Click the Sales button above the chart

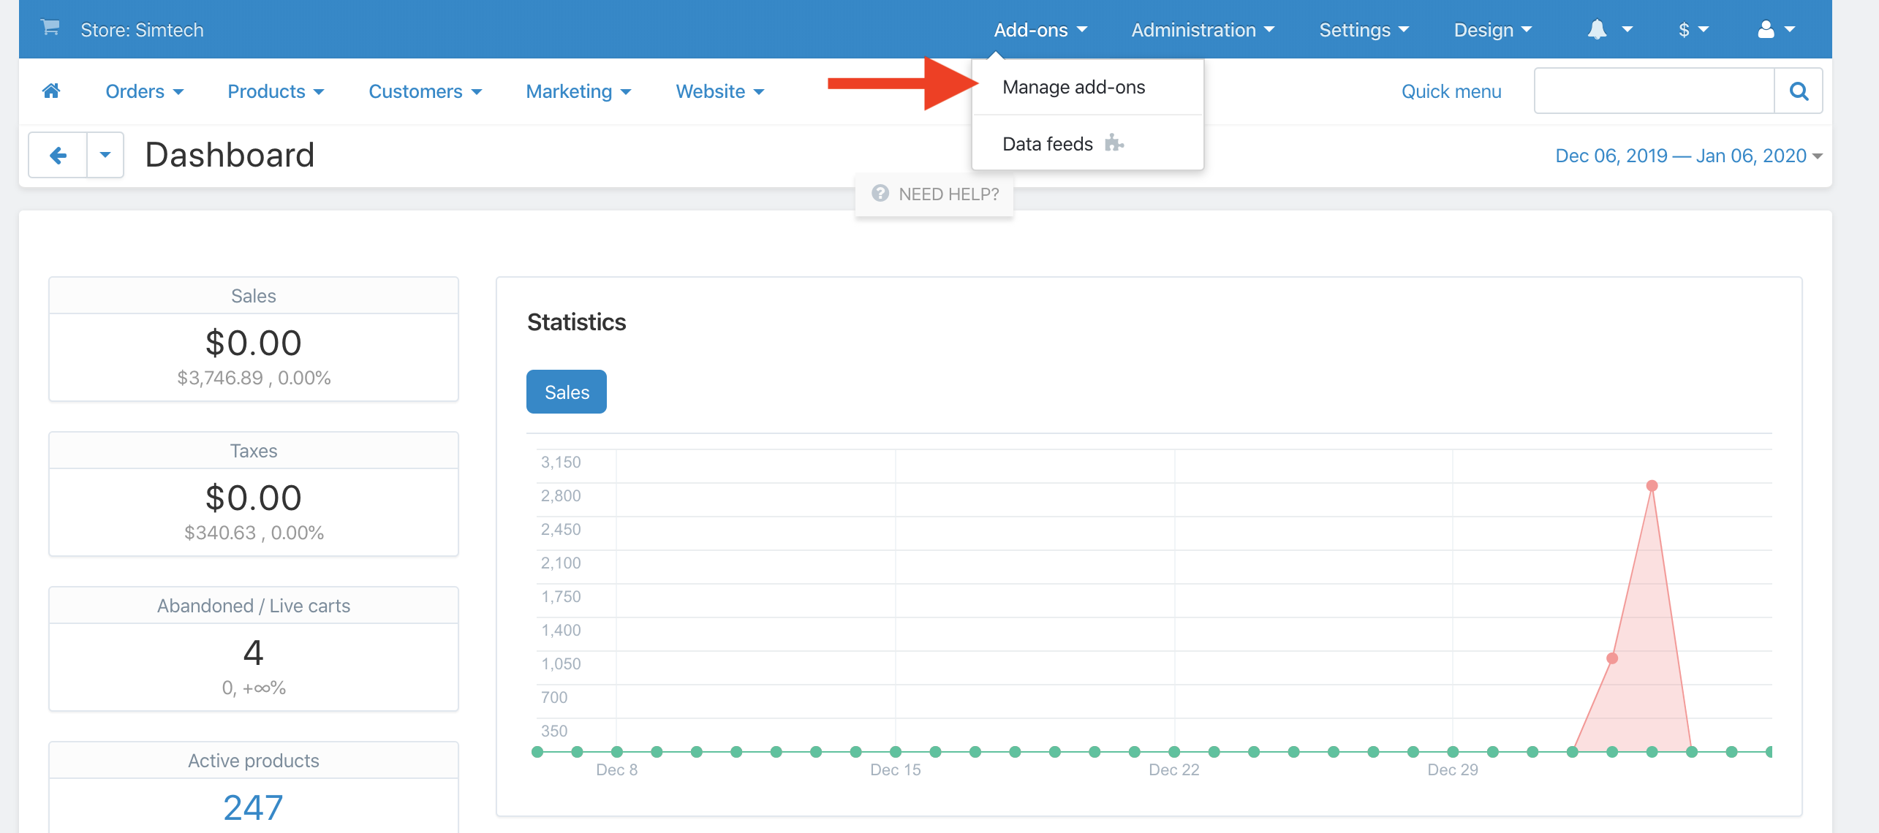tap(566, 391)
